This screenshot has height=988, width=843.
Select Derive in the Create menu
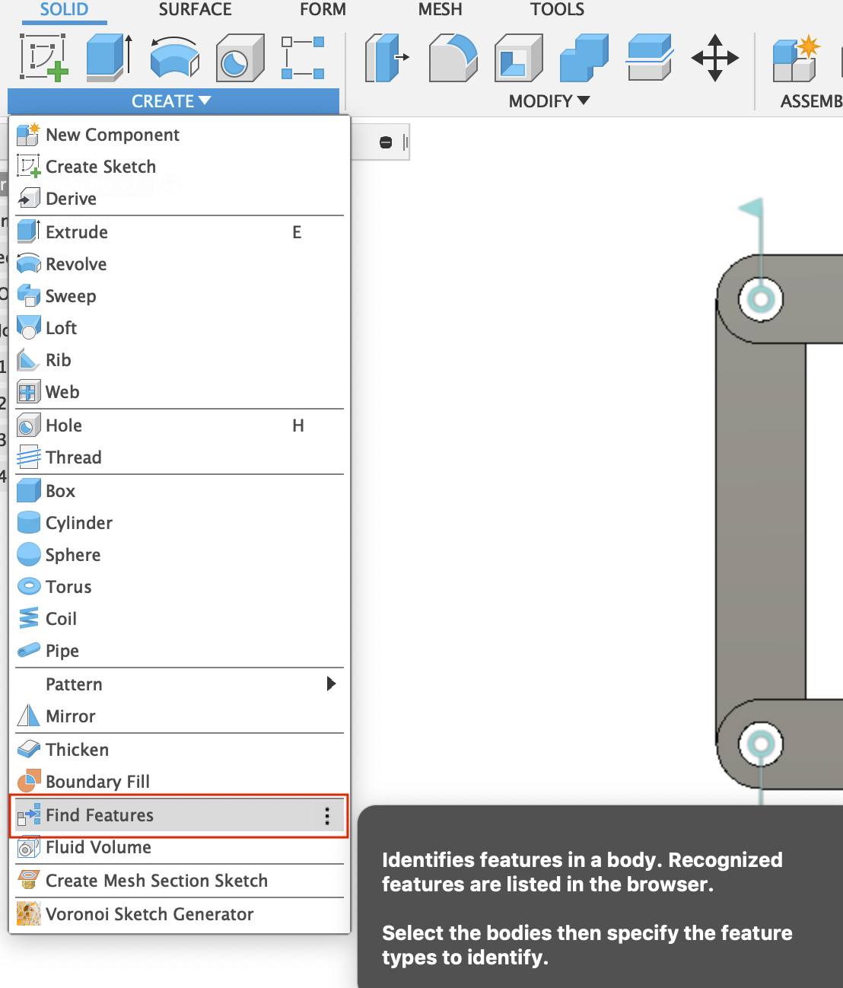pos(180,199)
